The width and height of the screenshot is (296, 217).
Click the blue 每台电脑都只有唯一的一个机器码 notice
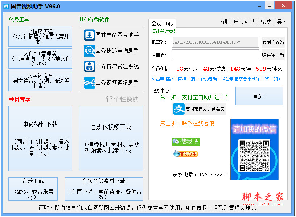tap(216, 79)
